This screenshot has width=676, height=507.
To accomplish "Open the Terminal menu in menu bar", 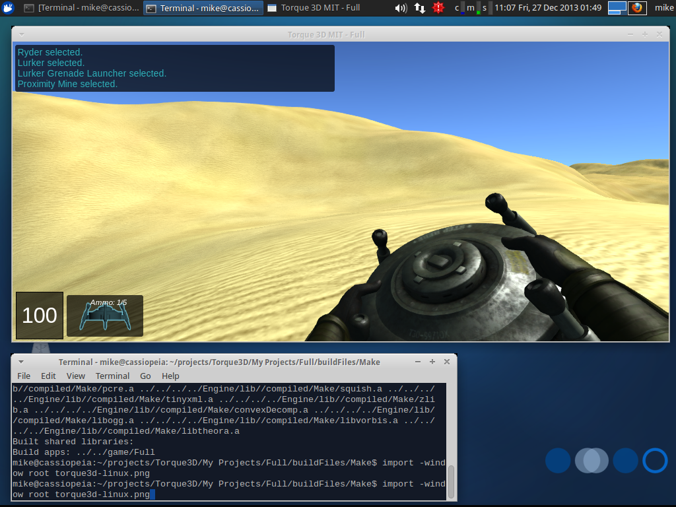I will [x=112, y=376].
